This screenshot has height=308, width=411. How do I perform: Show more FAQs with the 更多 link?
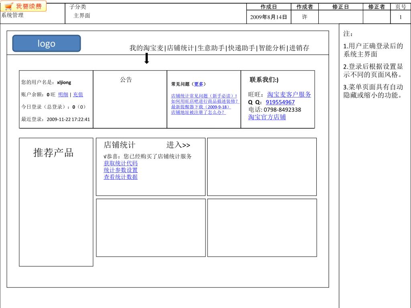click(x=199, y=84)
